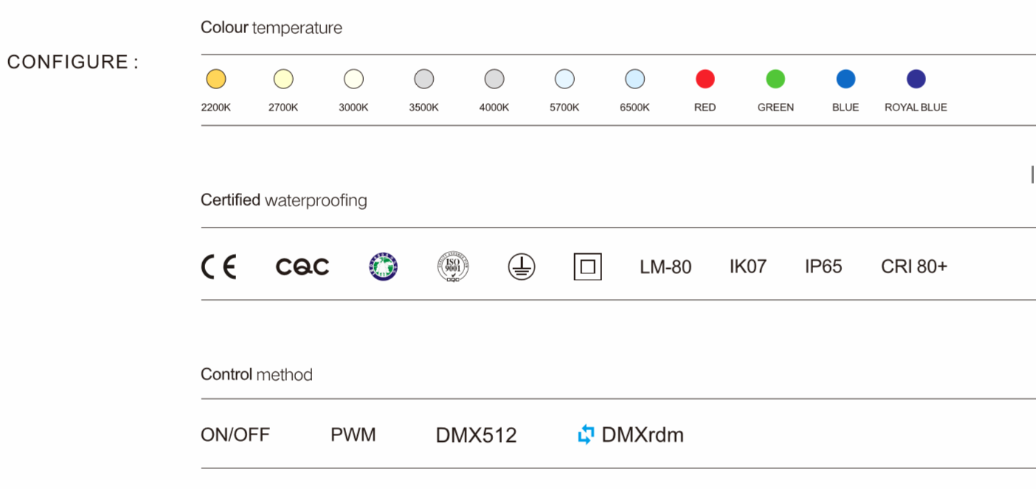
Task: Pick the ROYAL BLUE colour circle
Action: (x=916, y=79)
